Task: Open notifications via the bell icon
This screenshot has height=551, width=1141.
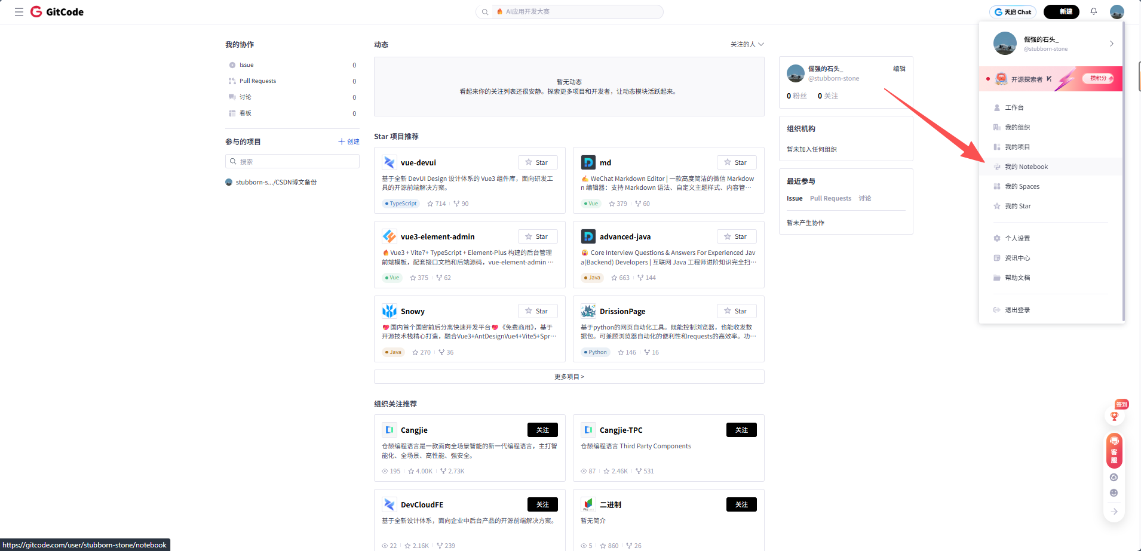Action: [1093, 11]
